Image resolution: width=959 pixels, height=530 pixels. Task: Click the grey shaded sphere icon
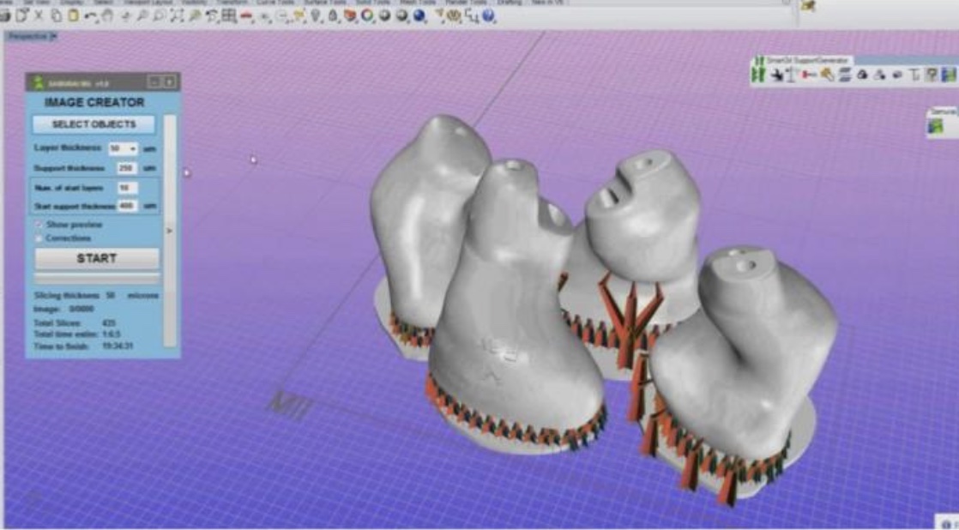pos(384,17)
